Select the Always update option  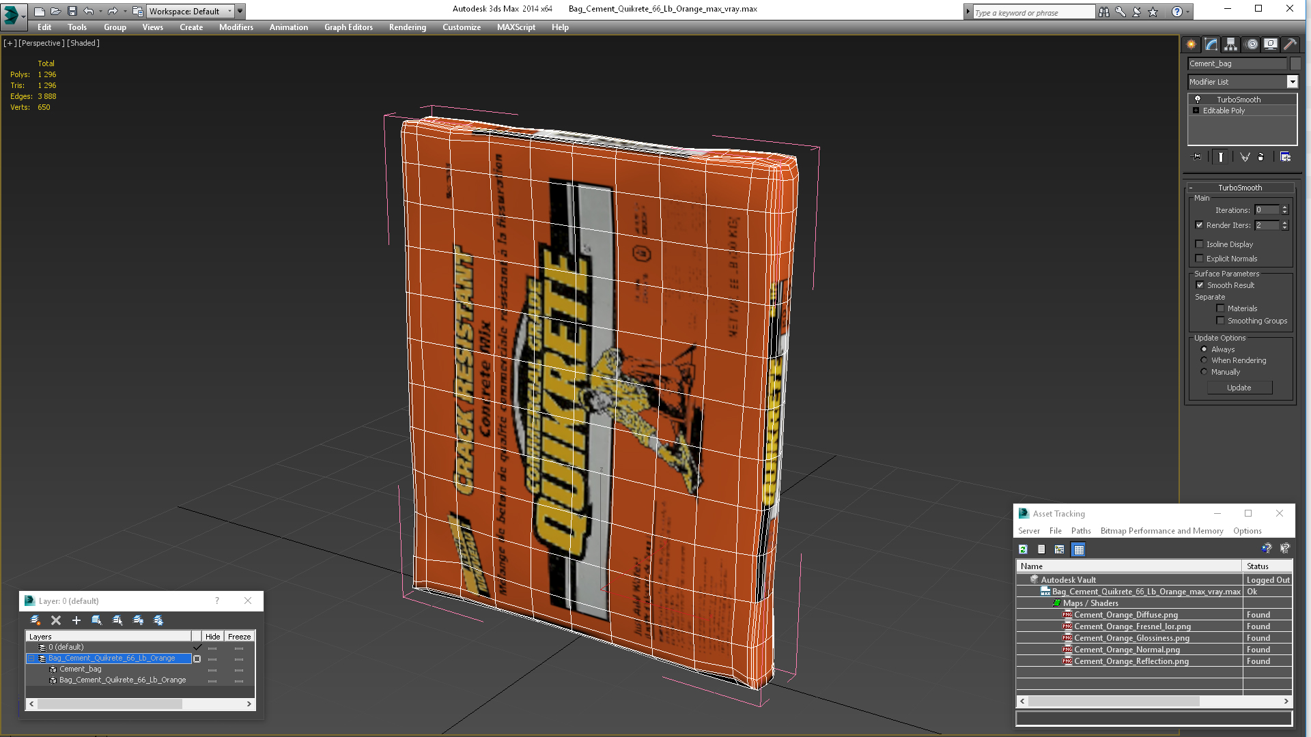pos(1204,349)
